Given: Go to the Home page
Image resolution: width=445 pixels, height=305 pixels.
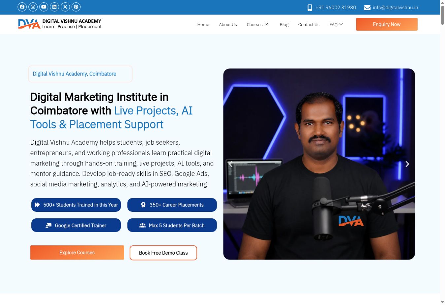Looking at the screenshot, I should (x=203, y=25).
